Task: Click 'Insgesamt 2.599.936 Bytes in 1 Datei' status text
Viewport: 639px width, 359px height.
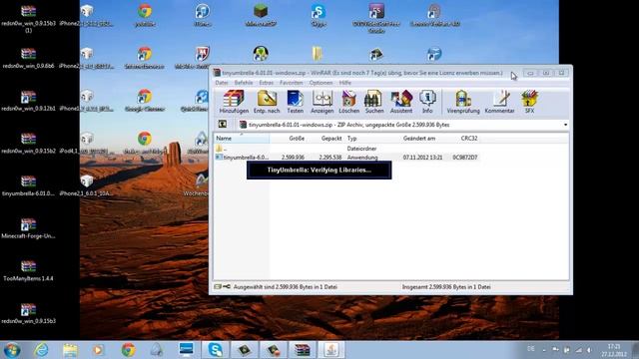Action: pos(446,287)
